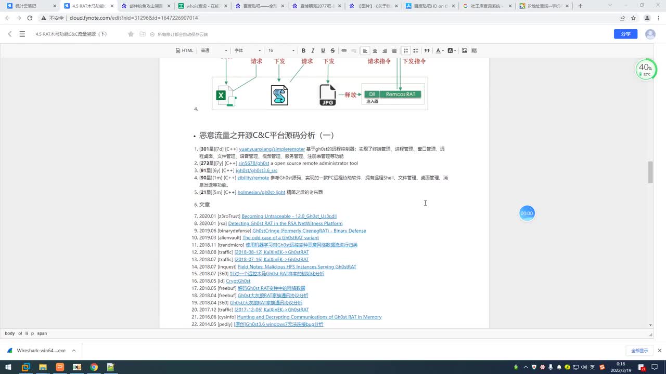Toggle underline formatting
The image size is (666, 374).
point(323,50)
